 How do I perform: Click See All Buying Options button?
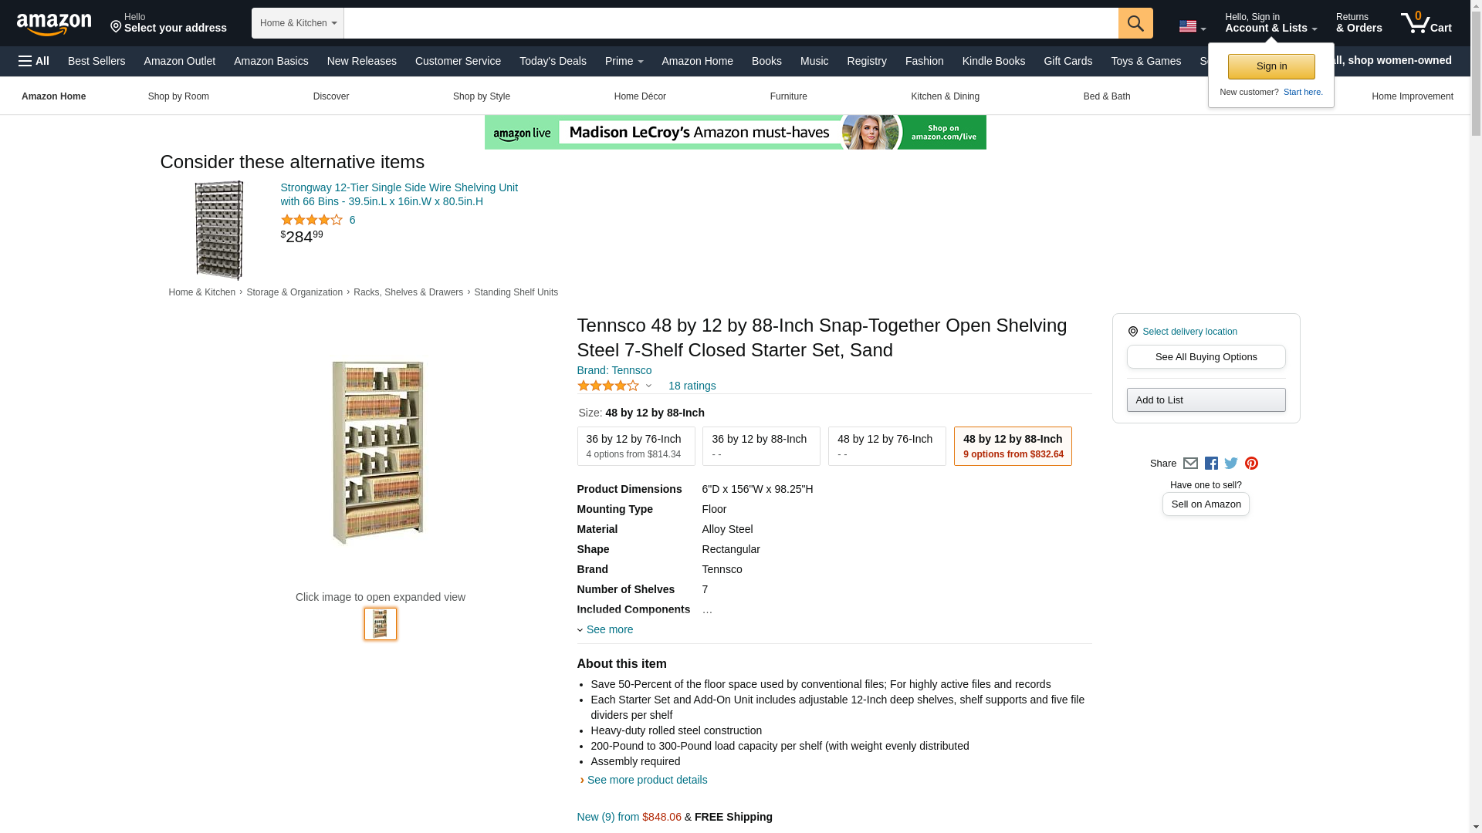1206,357
